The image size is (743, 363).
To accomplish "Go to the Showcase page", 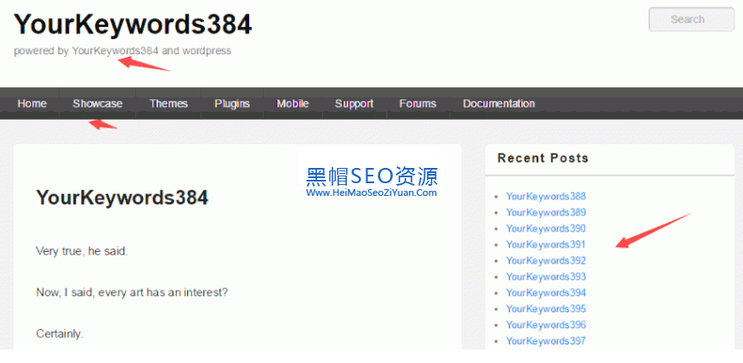I will (97, 103).
